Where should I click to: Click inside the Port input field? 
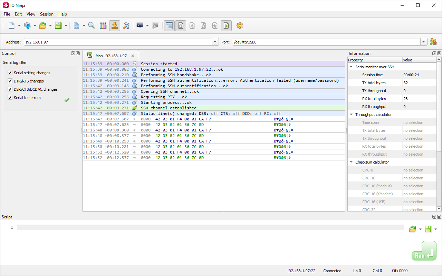(x=327, y=42)
